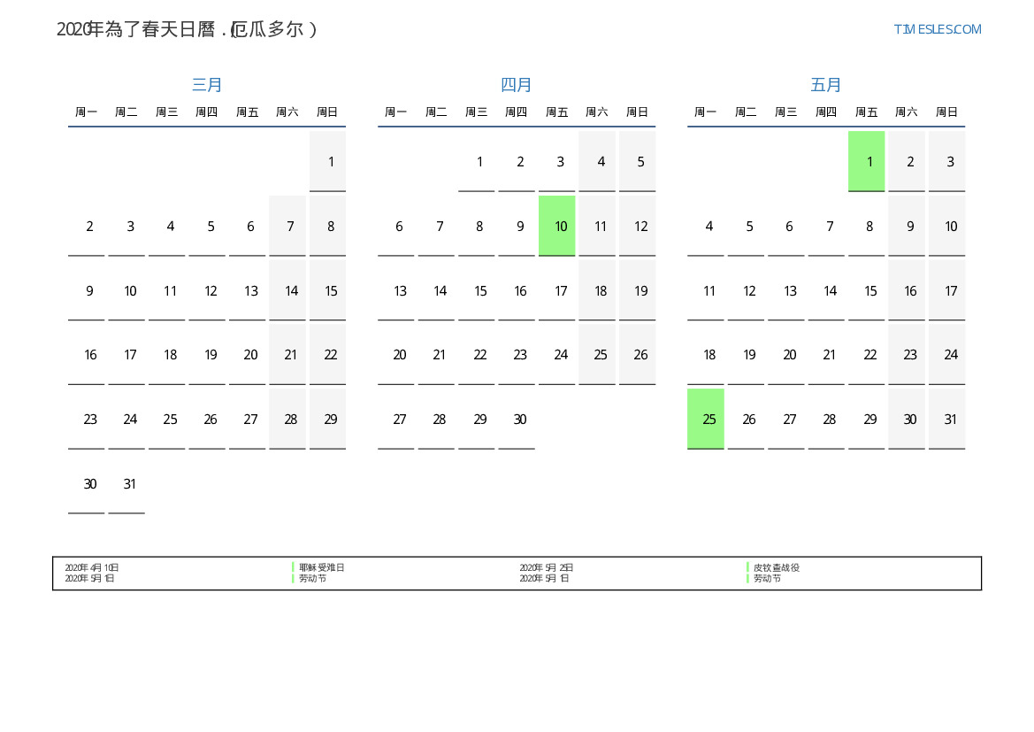This screenshot has height=732, width=1034.
Task: Click the 耶稣受难日 holiday legend label
Action: tap(321, 567)
